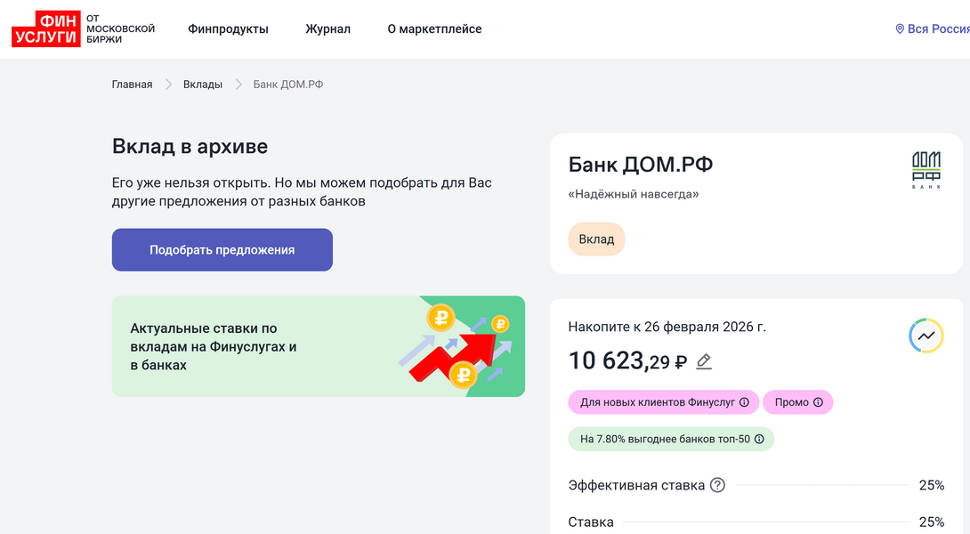Open the Вся Россия region selector

[x=938, y=29]
